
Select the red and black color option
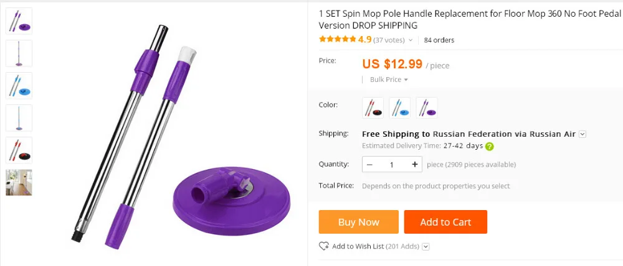click(x=373, y=108)
